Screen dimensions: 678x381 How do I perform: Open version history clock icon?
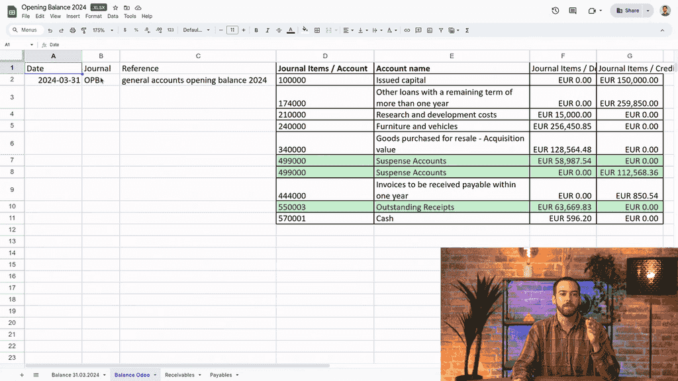(555, 11)
